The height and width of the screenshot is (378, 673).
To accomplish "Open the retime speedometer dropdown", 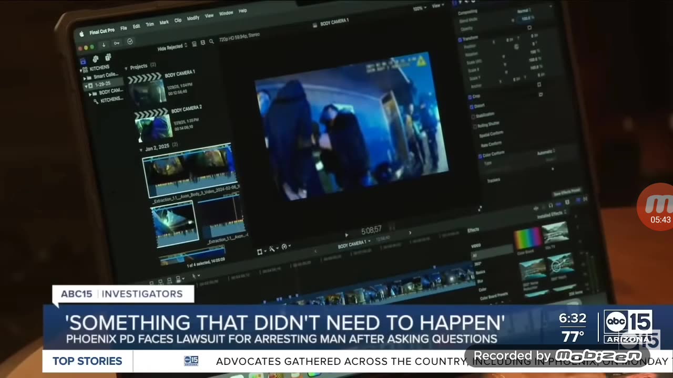I will pos(285,246).
